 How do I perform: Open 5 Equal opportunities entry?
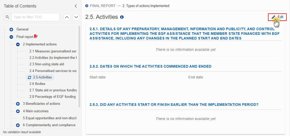[49, 118]
